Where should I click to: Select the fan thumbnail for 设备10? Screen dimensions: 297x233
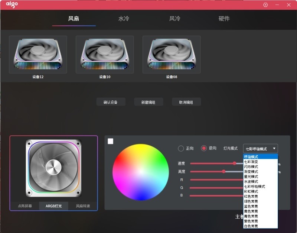click(104, 54)
